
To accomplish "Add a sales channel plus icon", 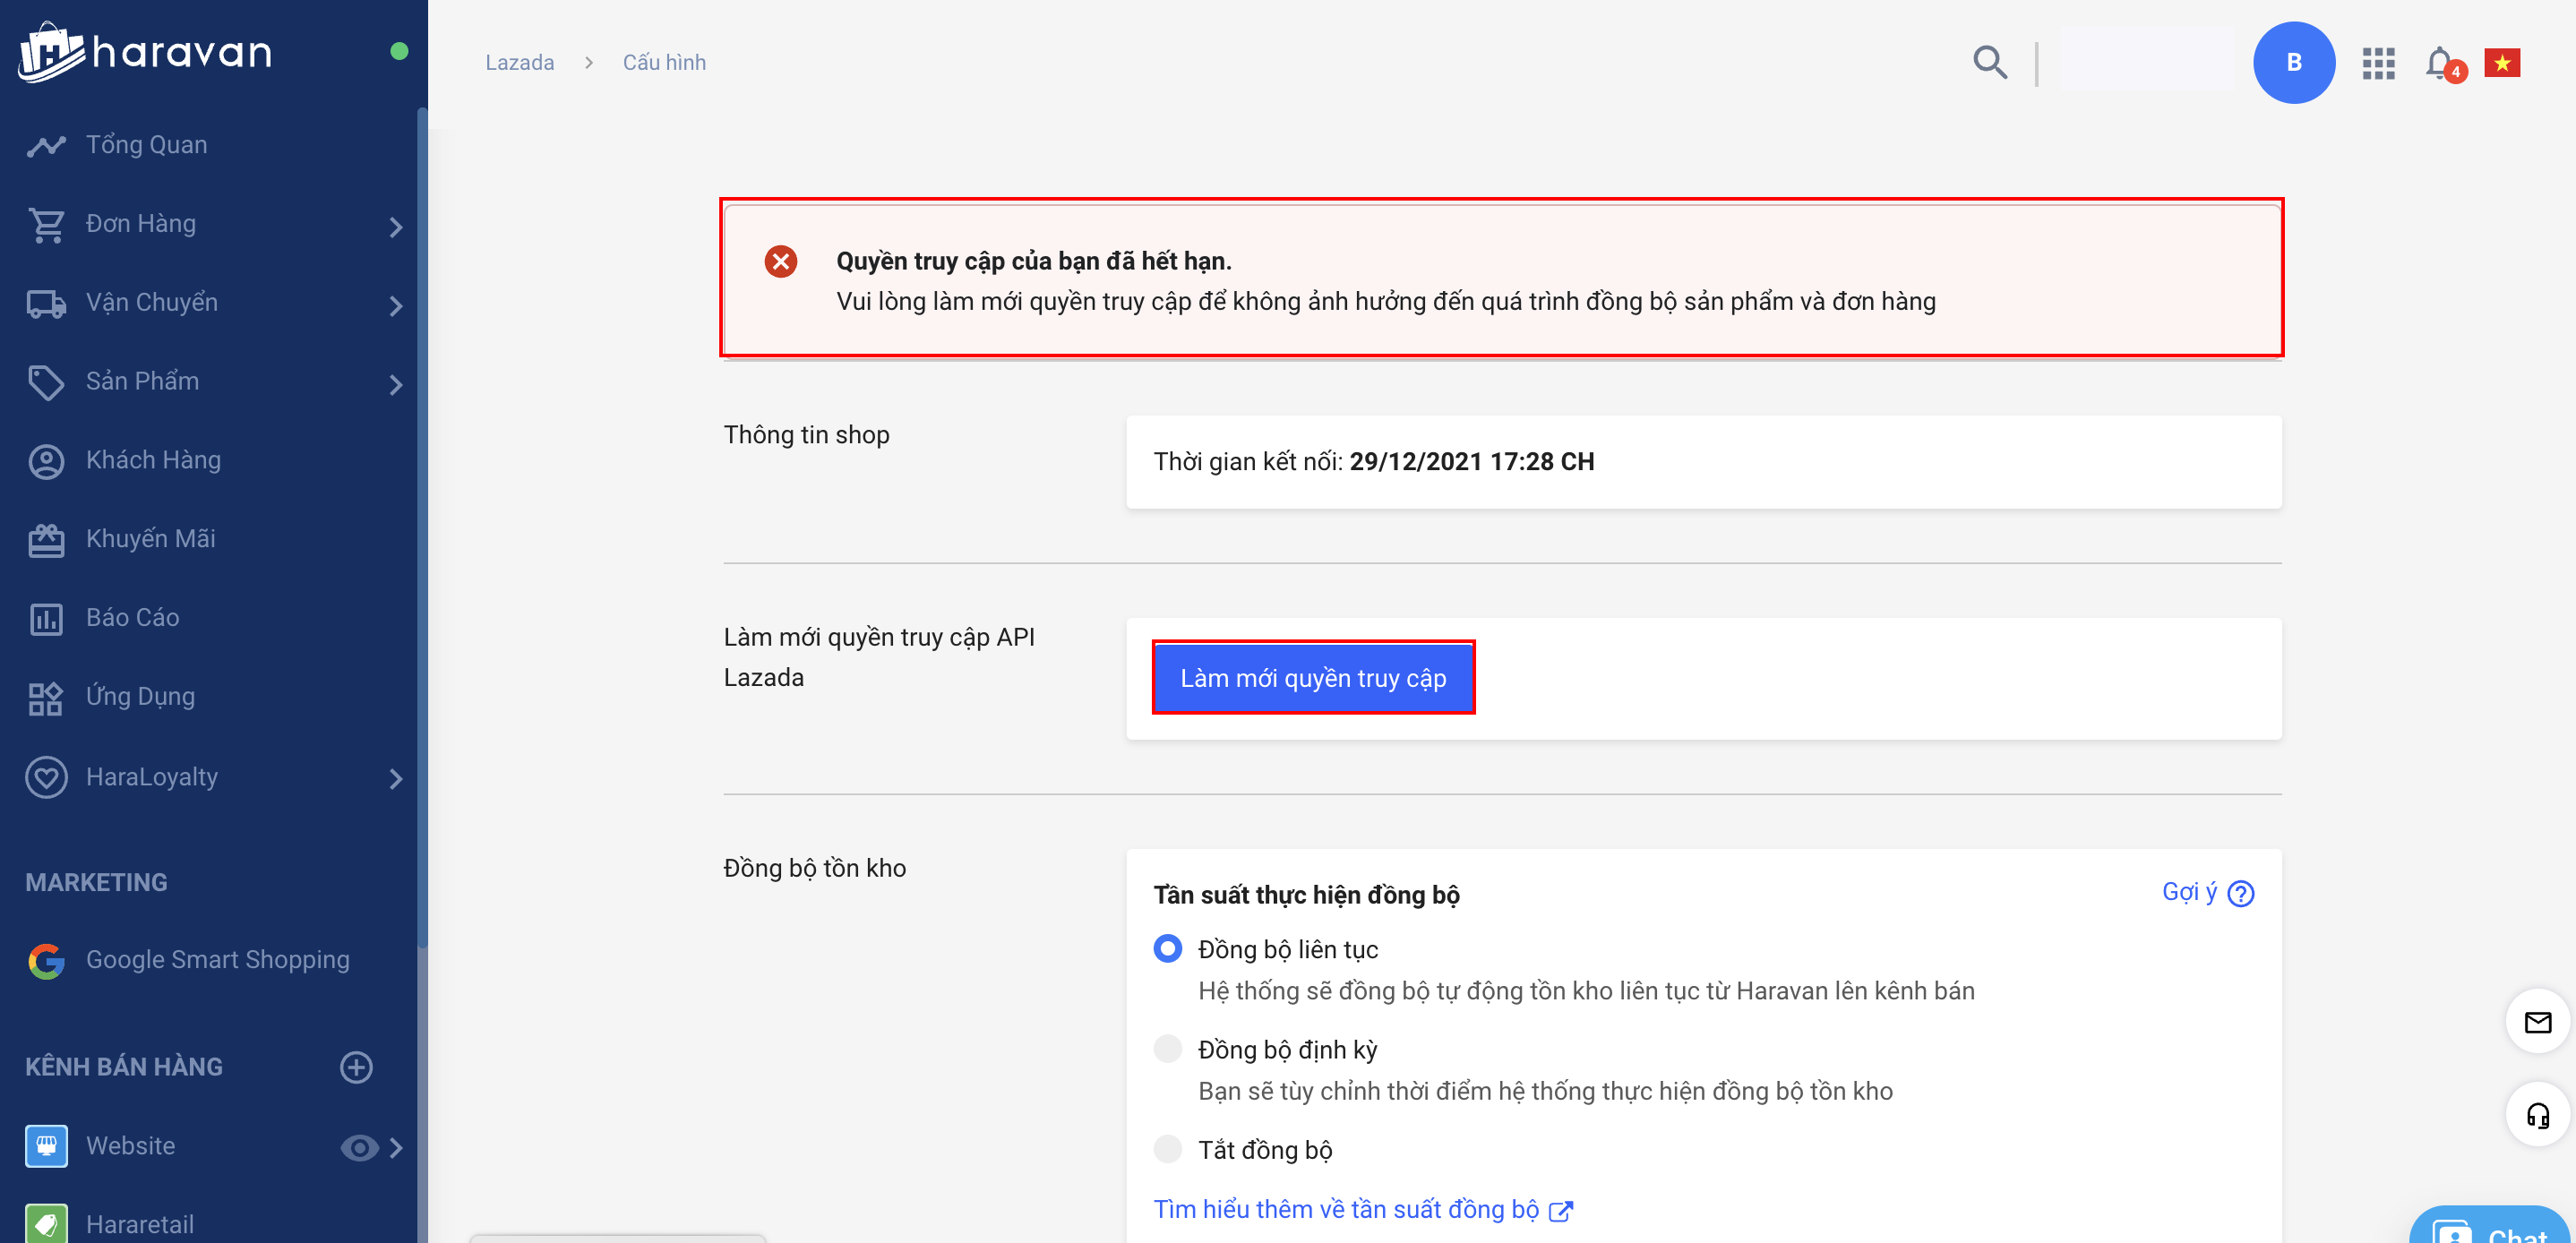I will click(x=356, y=1067).
